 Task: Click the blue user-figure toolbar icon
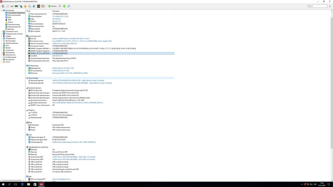[x=34, y=6]
